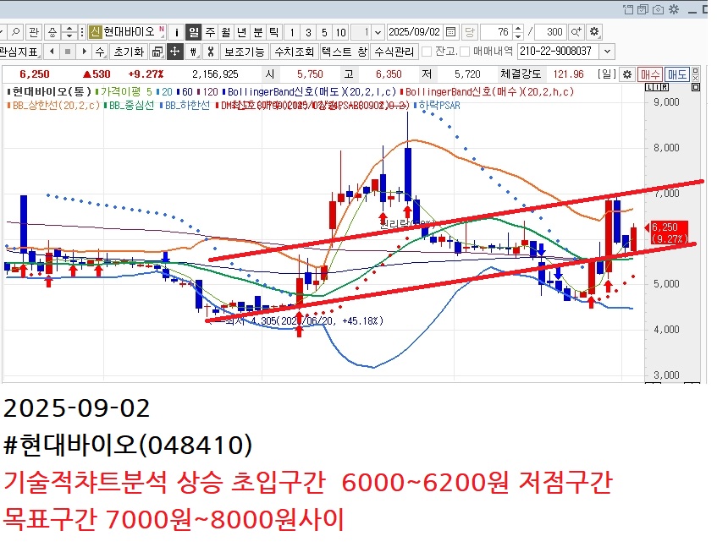
Task: Open stock info 'i' icon
Action: 177,32
